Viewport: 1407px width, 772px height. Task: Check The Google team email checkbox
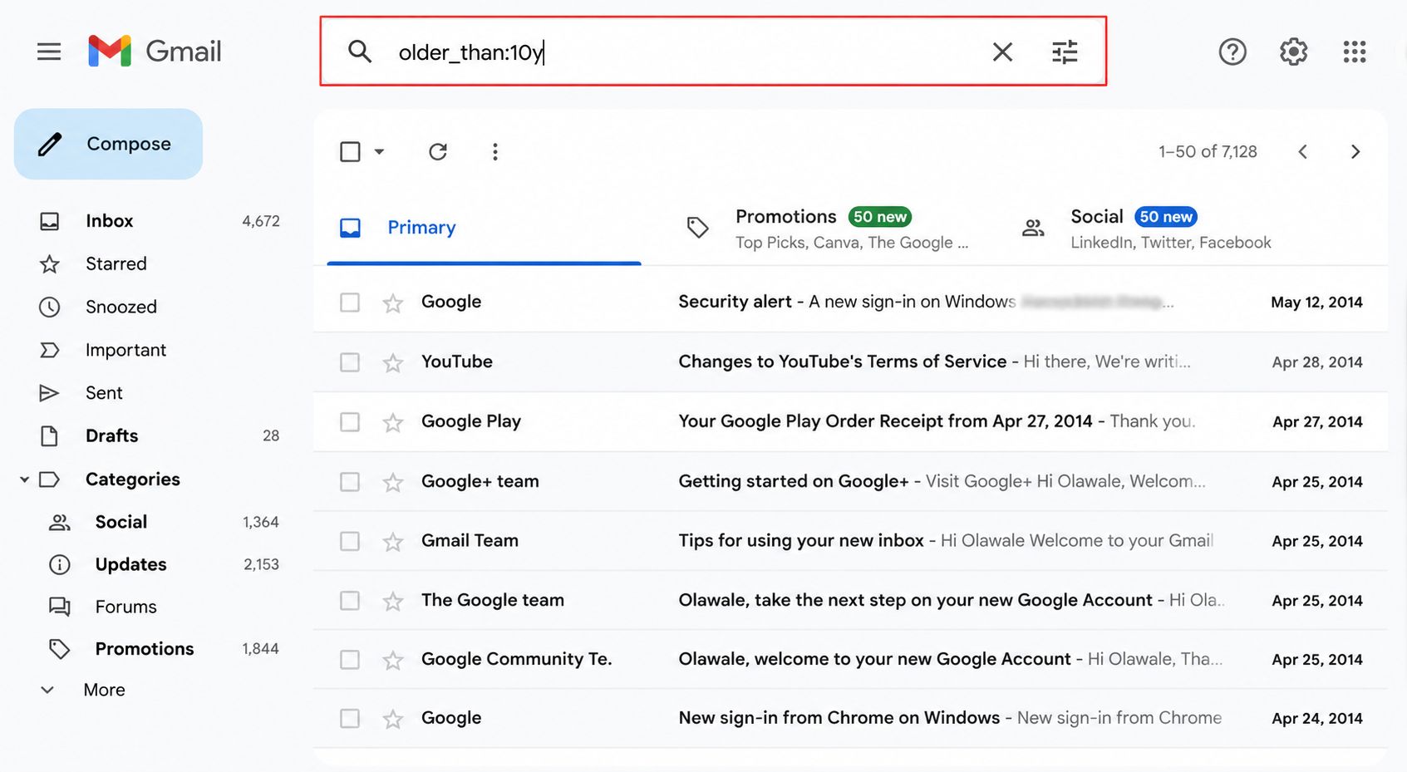(350, 600)
